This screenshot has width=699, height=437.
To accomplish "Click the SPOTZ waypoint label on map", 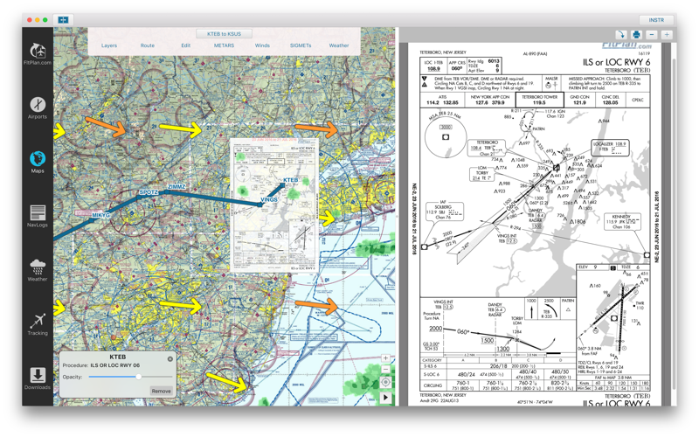I will point(149,192).
